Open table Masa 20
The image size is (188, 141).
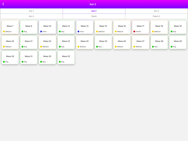point(10,42)
